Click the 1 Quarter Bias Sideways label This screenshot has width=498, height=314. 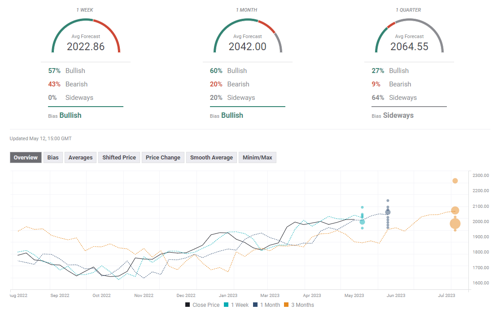click(398, 115)
